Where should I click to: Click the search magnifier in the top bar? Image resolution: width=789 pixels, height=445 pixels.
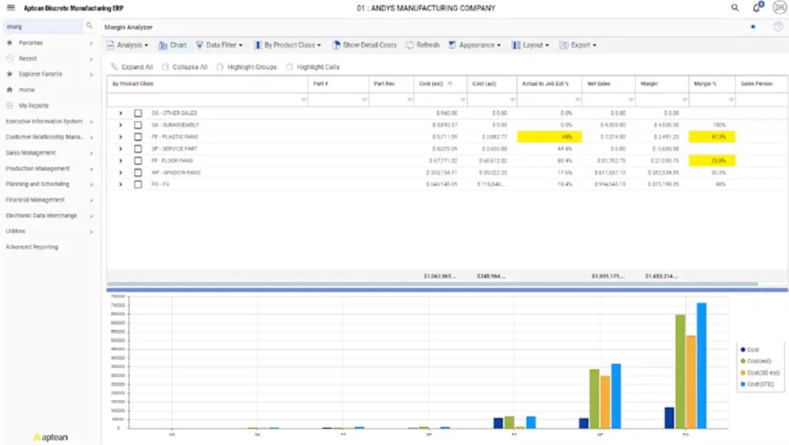pyautogui.click(x=735, y=8)
